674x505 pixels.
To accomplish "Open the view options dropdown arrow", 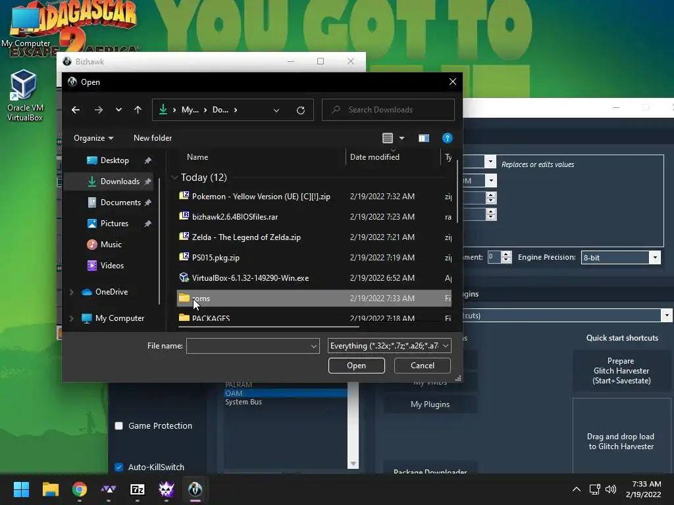I will (402, 138).
